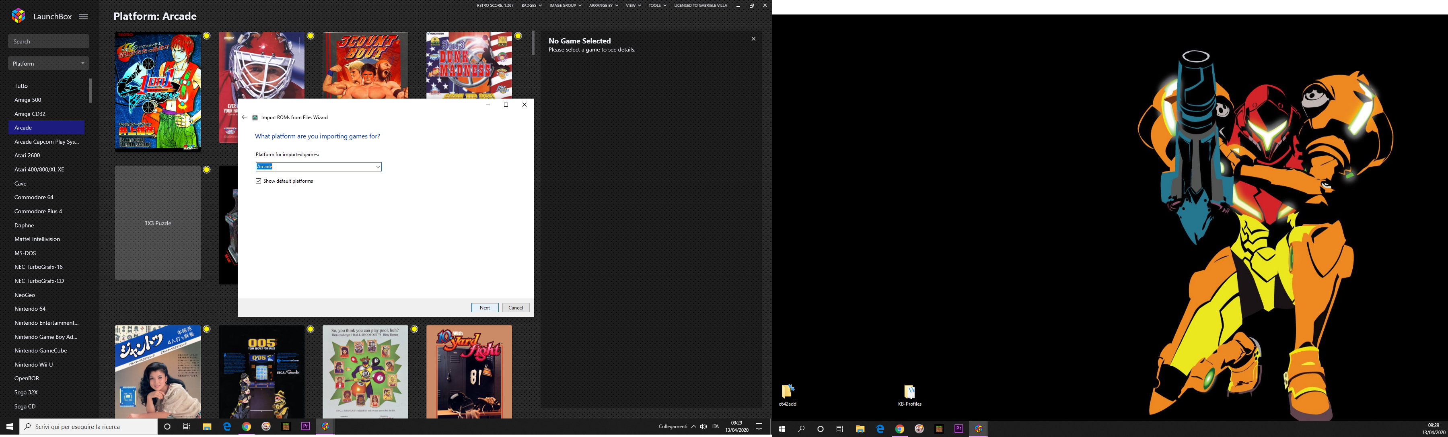Click Next in the import wizard
Viewport: 1448px width, 437px height.
coord(485,308)
